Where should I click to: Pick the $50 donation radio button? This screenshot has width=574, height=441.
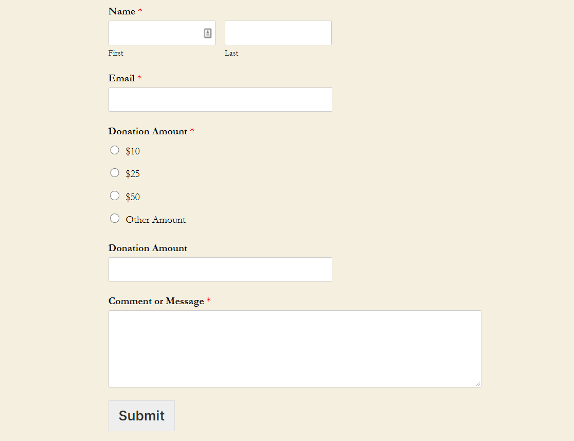[115, 196]
